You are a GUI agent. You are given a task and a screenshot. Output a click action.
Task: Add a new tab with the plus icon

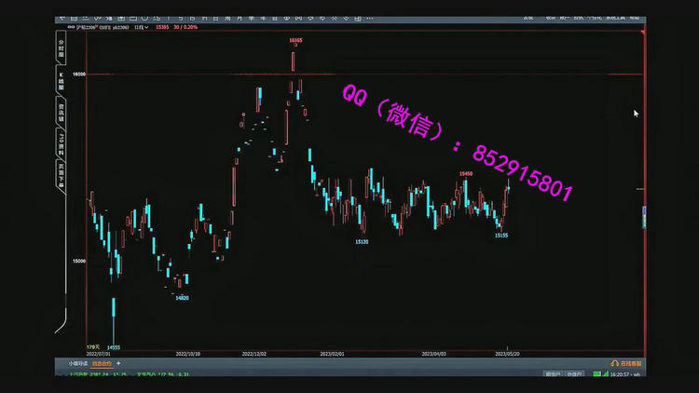[118, 363]
